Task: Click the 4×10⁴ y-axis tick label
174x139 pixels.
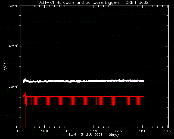Action: 14,46
